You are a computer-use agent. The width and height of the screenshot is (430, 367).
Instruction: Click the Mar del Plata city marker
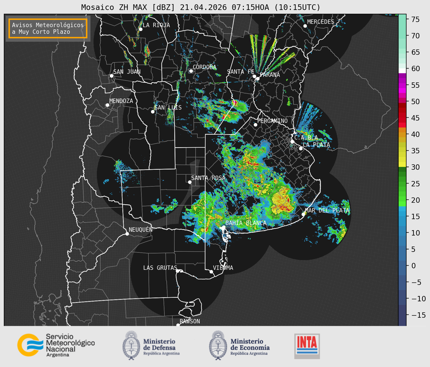[303, 214]
